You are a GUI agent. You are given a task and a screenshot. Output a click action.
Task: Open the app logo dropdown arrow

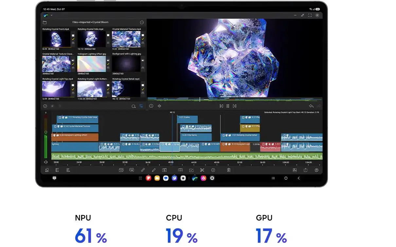[x=51, y=15]
